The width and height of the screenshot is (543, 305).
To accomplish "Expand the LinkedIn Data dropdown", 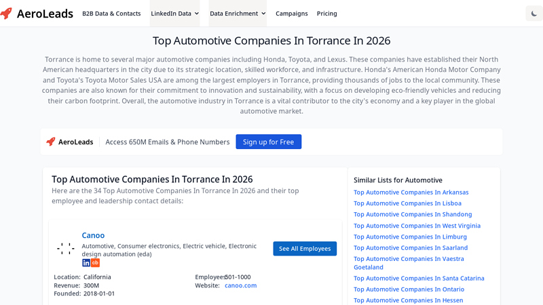I will pyautogui.click(x=174, y=14).
